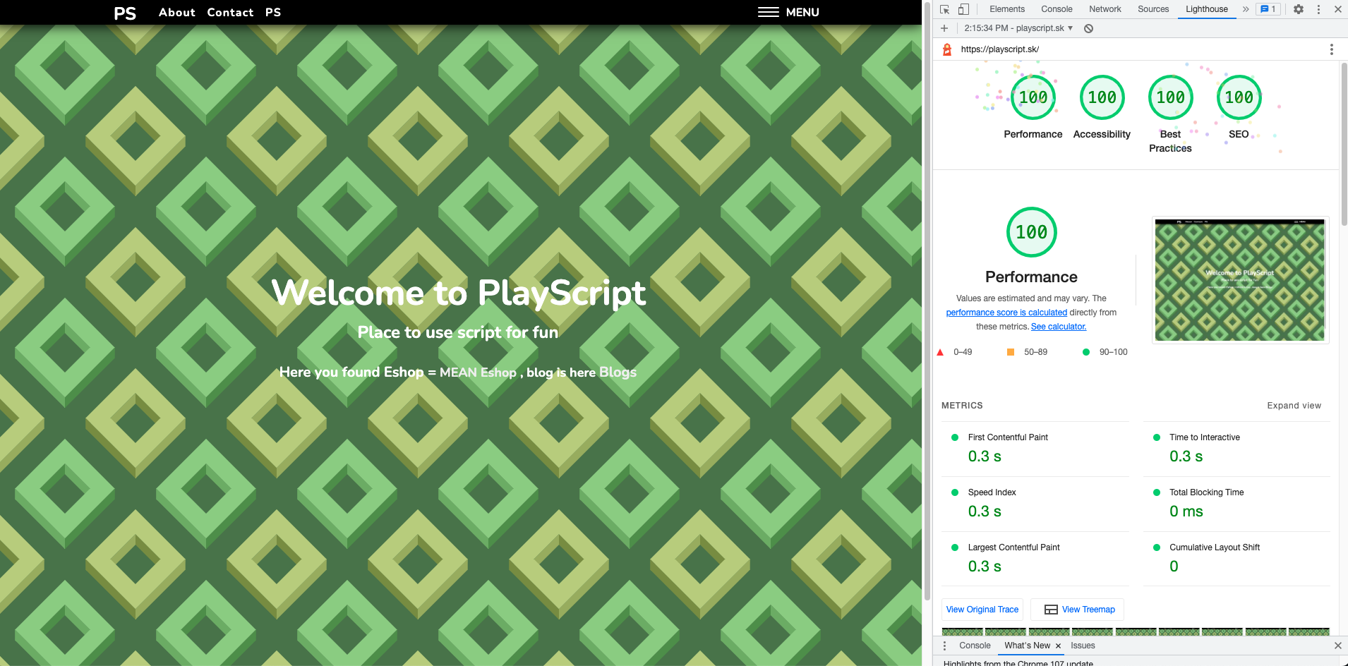Select Time to Interactive metric
Screen dimensions: 1348x666
1236,449
